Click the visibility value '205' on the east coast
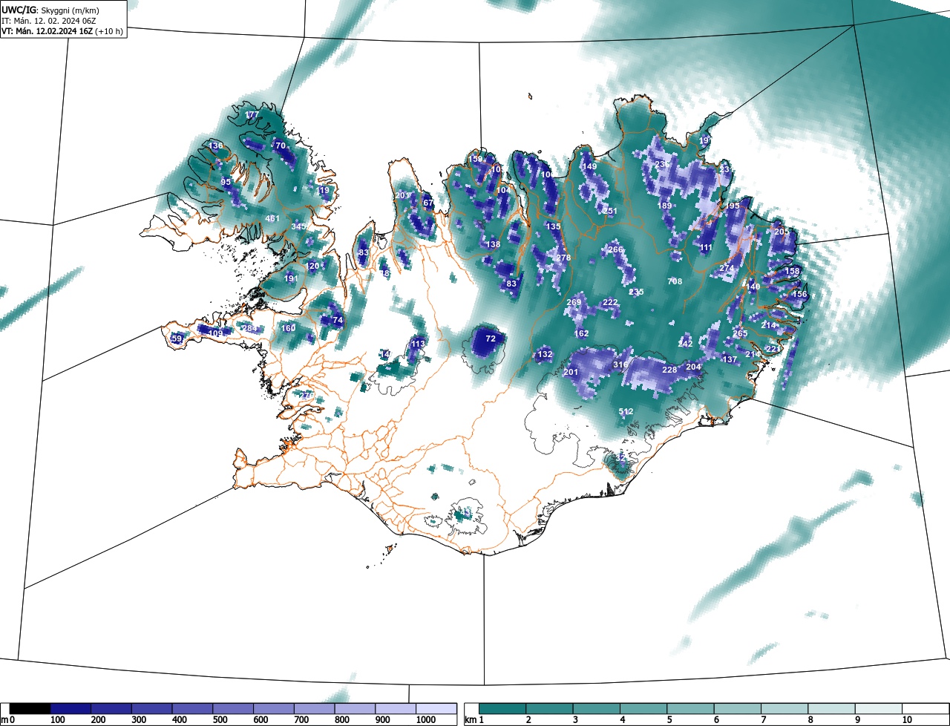The image size is (950, 726). point(782,232)
